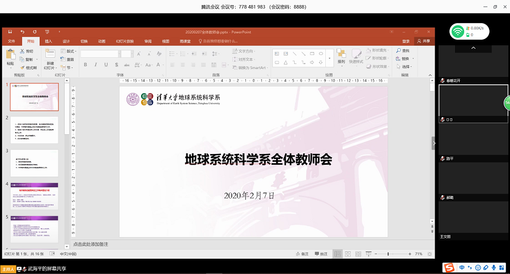Viewport: 510px width, 274px height.
Task: Toggle strikethrough (abc) formatting
Action: tap(127, 65)
